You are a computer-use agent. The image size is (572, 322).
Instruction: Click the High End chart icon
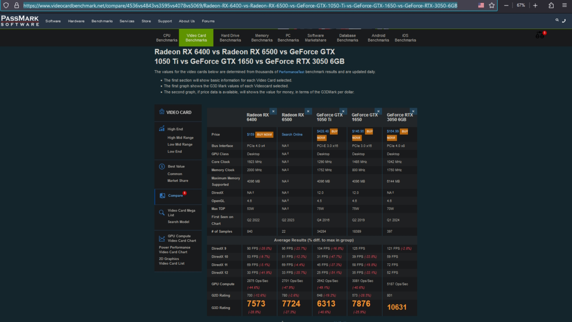[162, 129]
